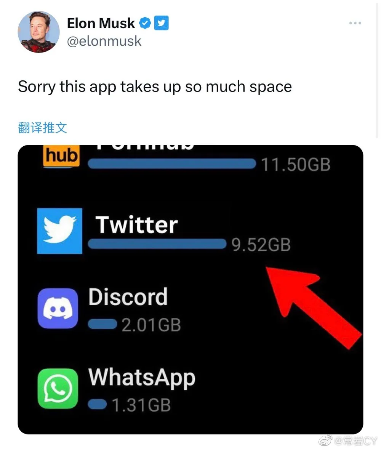Open the @elonmusk handle link
Image resolution: width=381 pixels, height=450 pixels.
[x=104, y=41]
